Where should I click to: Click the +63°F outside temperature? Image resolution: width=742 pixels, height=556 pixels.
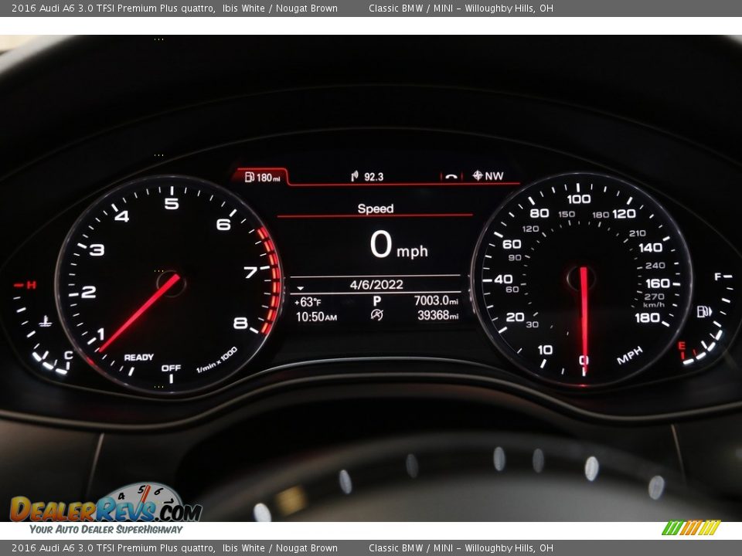[308, 302]
